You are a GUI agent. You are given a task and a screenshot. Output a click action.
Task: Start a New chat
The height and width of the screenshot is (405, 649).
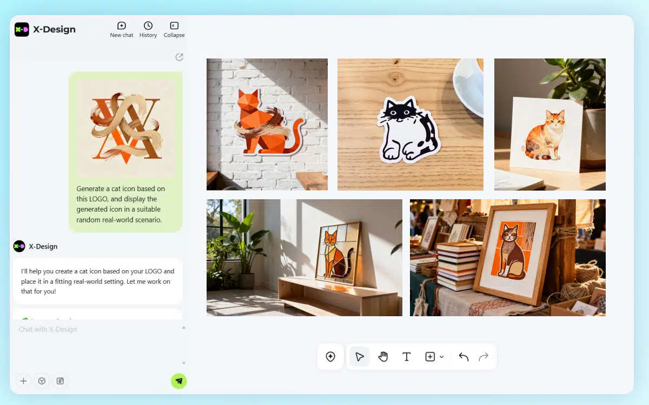click(x=122, y=29)
